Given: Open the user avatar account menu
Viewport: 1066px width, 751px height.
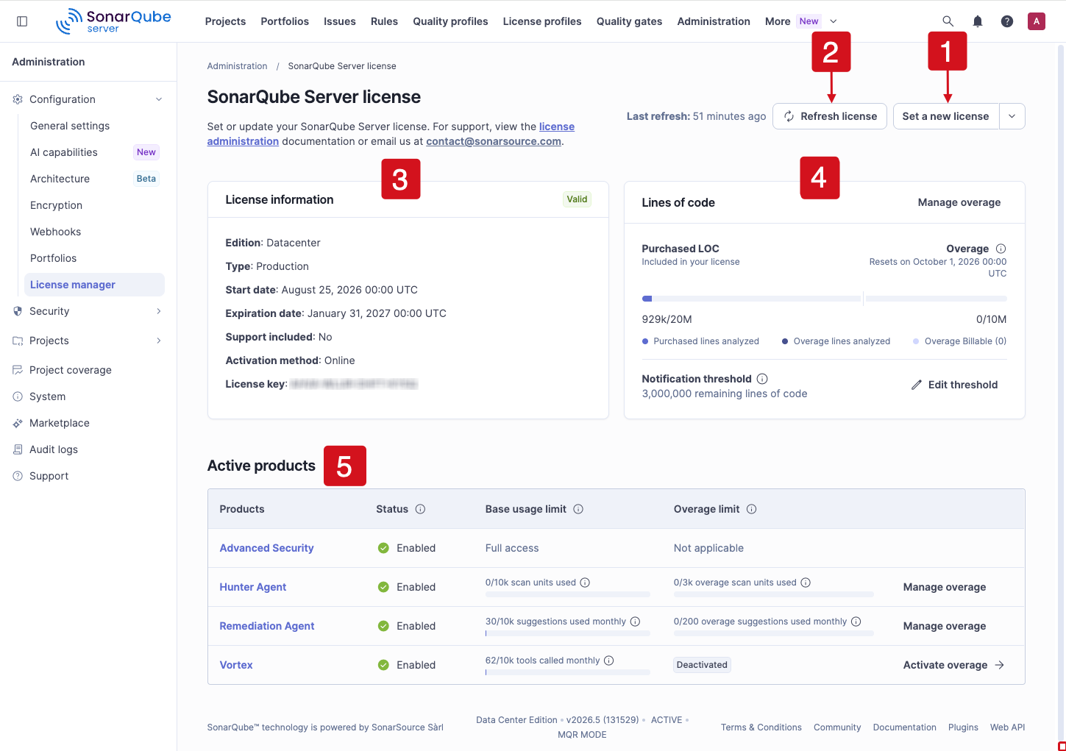Looking at the screenshot, I should point(1037,21).
